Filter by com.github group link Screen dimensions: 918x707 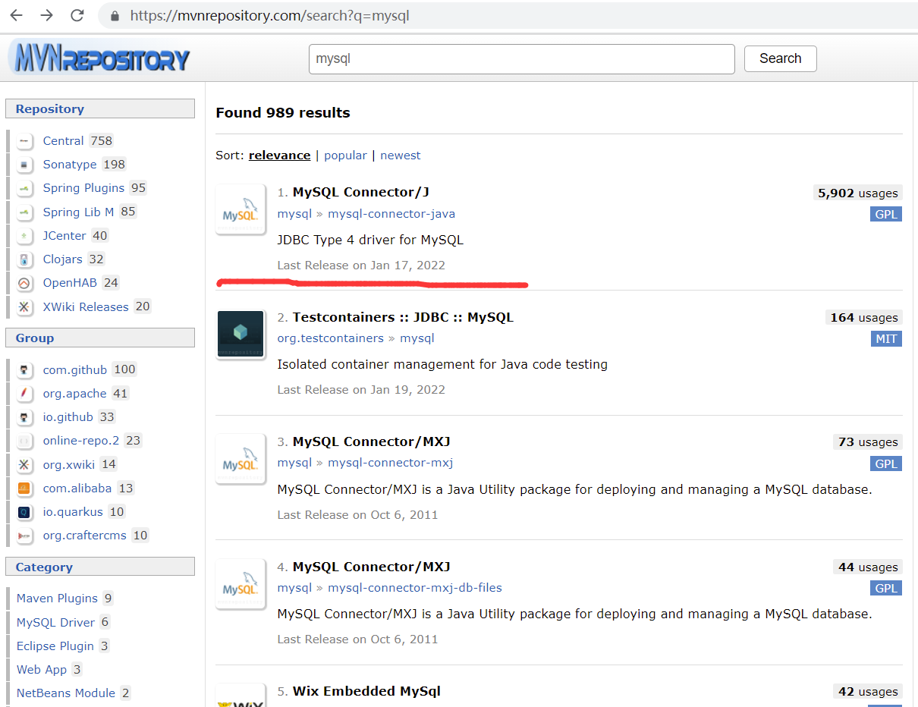tap(75, 370)
